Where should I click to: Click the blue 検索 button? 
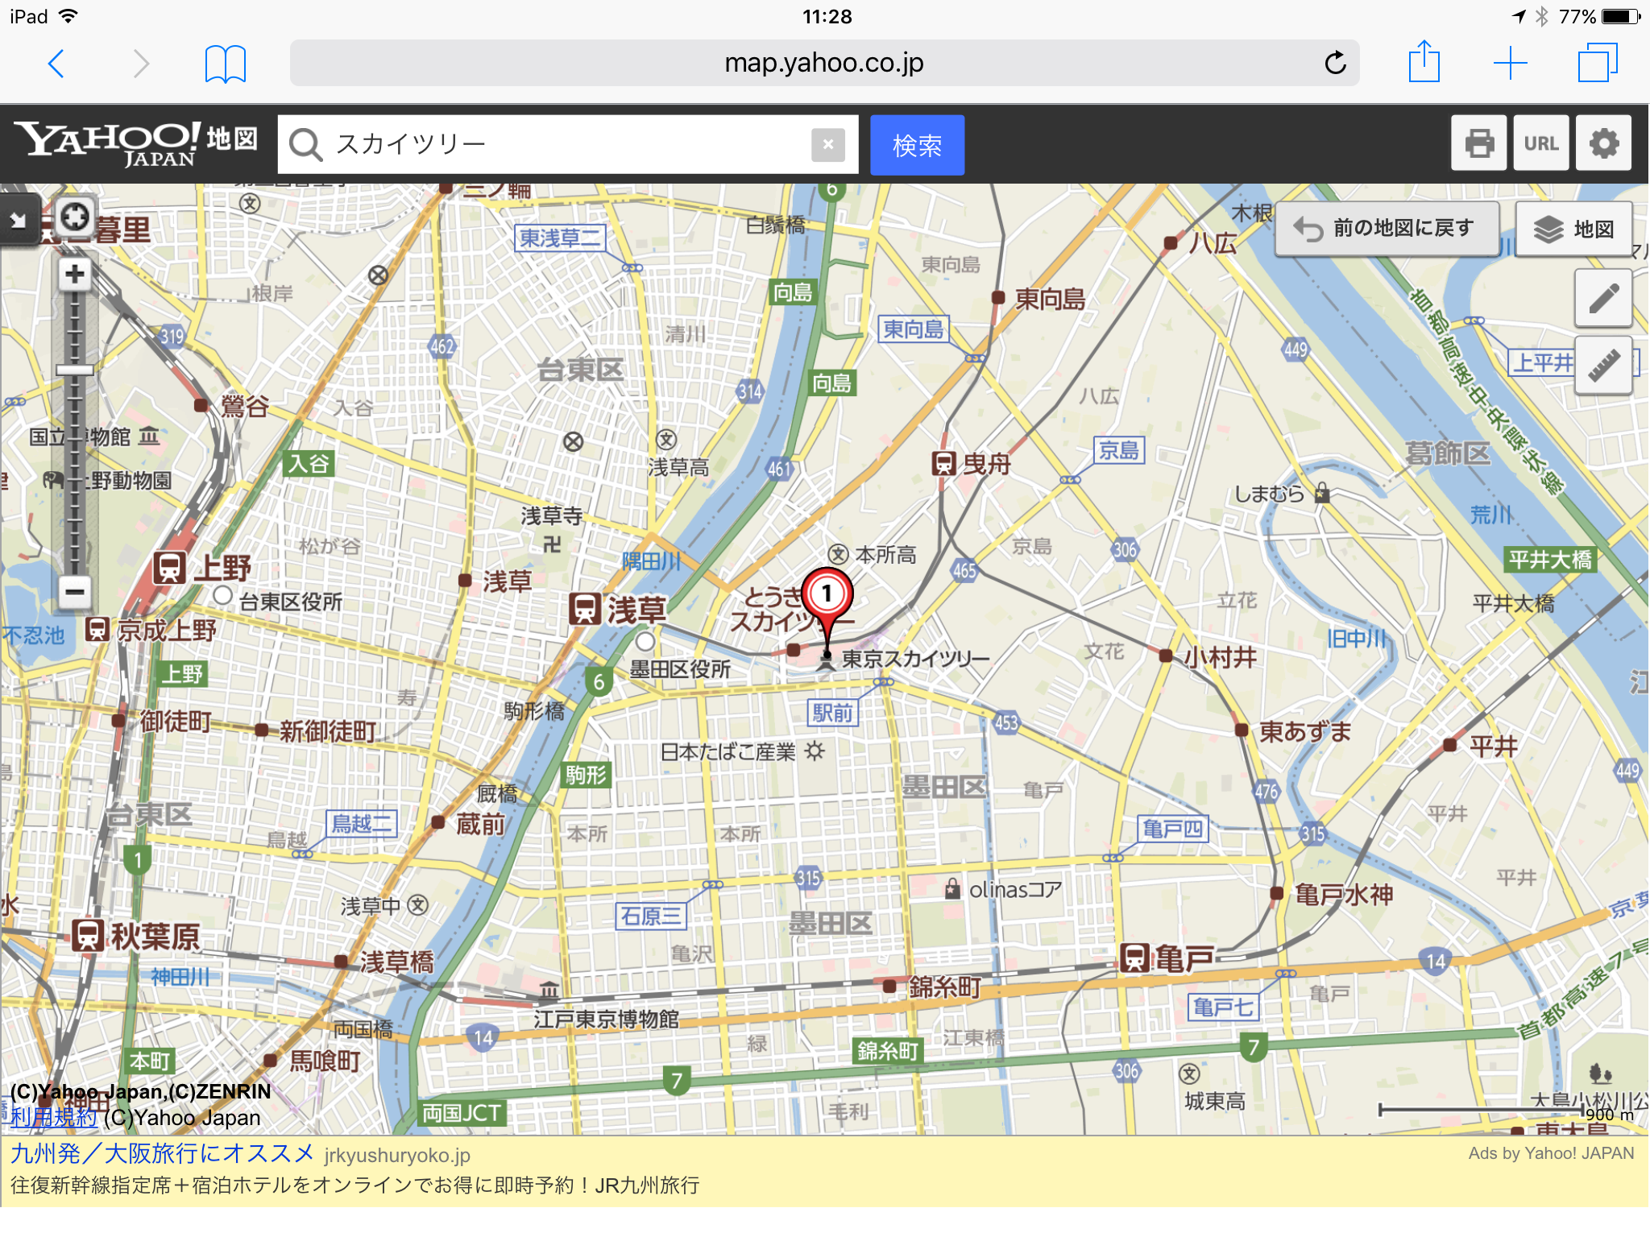(917, 145)
